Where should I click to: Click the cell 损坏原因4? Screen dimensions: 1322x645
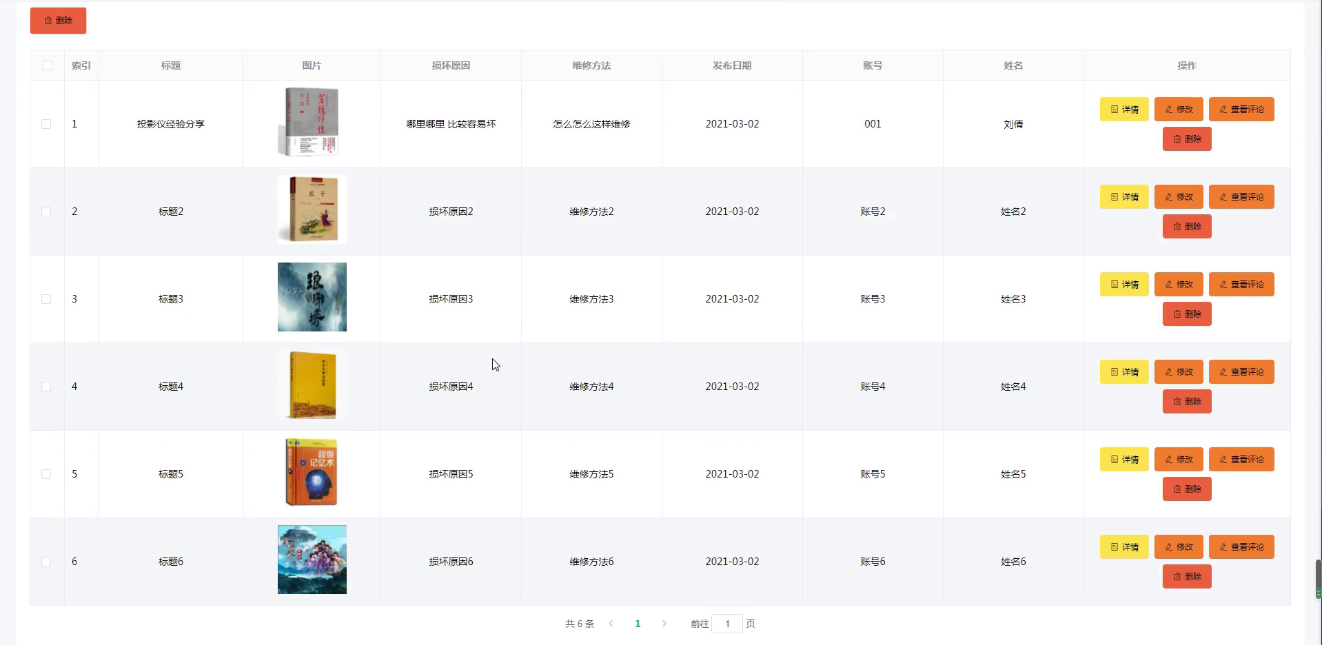[451, 387]
